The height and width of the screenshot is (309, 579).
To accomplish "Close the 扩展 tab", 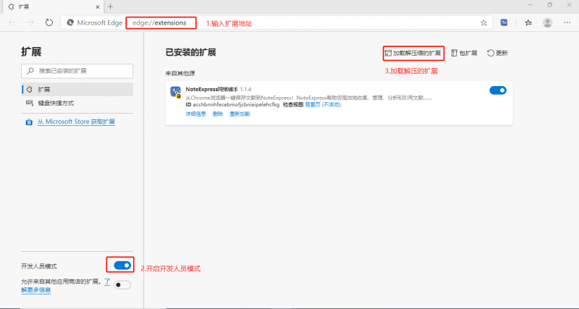I will (x=98, y=7).
